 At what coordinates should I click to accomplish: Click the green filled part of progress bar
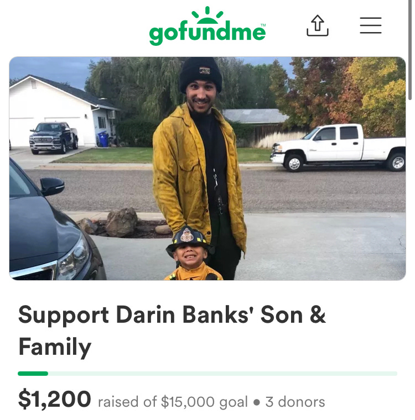tap(33, 374)
